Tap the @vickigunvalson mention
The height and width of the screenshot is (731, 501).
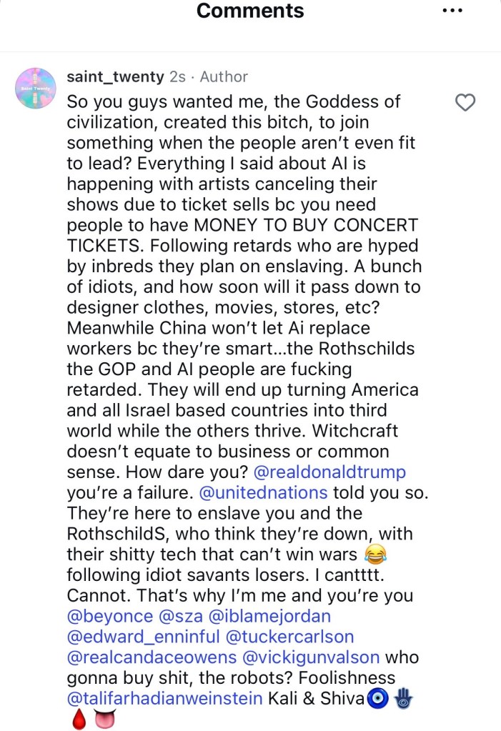click(x=311, y=657)
